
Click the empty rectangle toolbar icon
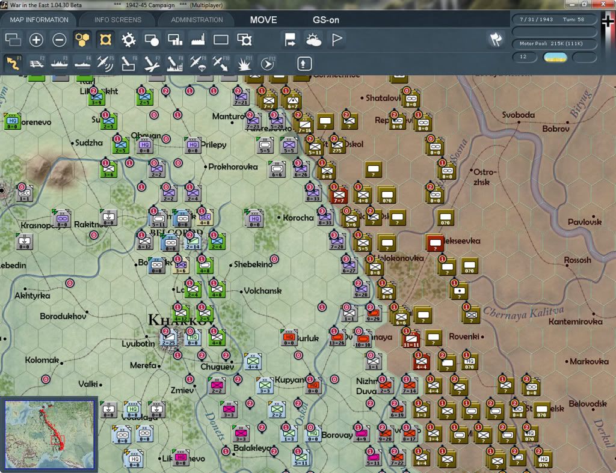221,40
